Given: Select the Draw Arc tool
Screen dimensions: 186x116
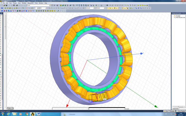Looking at the screenshot, I should 130,5.
